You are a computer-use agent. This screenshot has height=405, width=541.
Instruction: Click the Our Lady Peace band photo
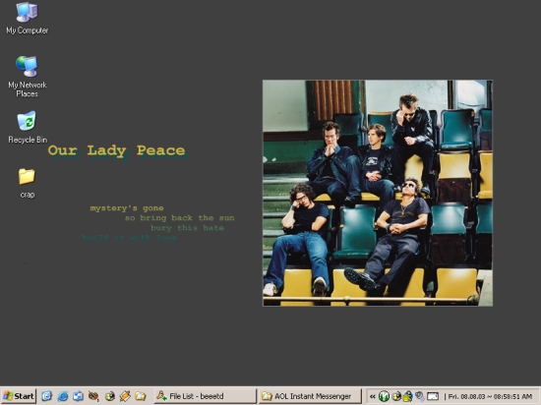coord(378,193)
